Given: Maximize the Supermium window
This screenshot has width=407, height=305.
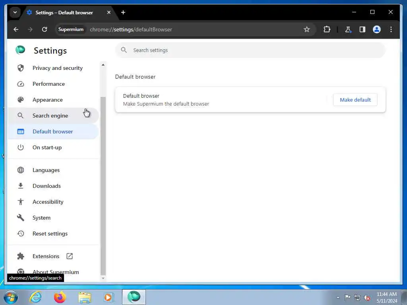Looking at the screenshot, I should (372, 12).
